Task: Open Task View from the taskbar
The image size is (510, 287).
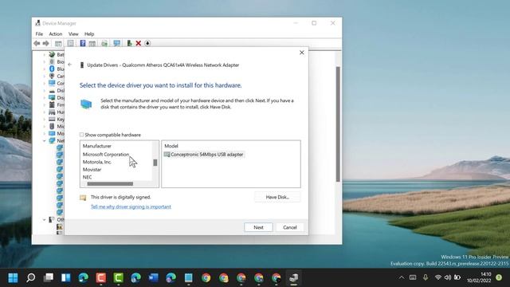Action: coord(49,277)
